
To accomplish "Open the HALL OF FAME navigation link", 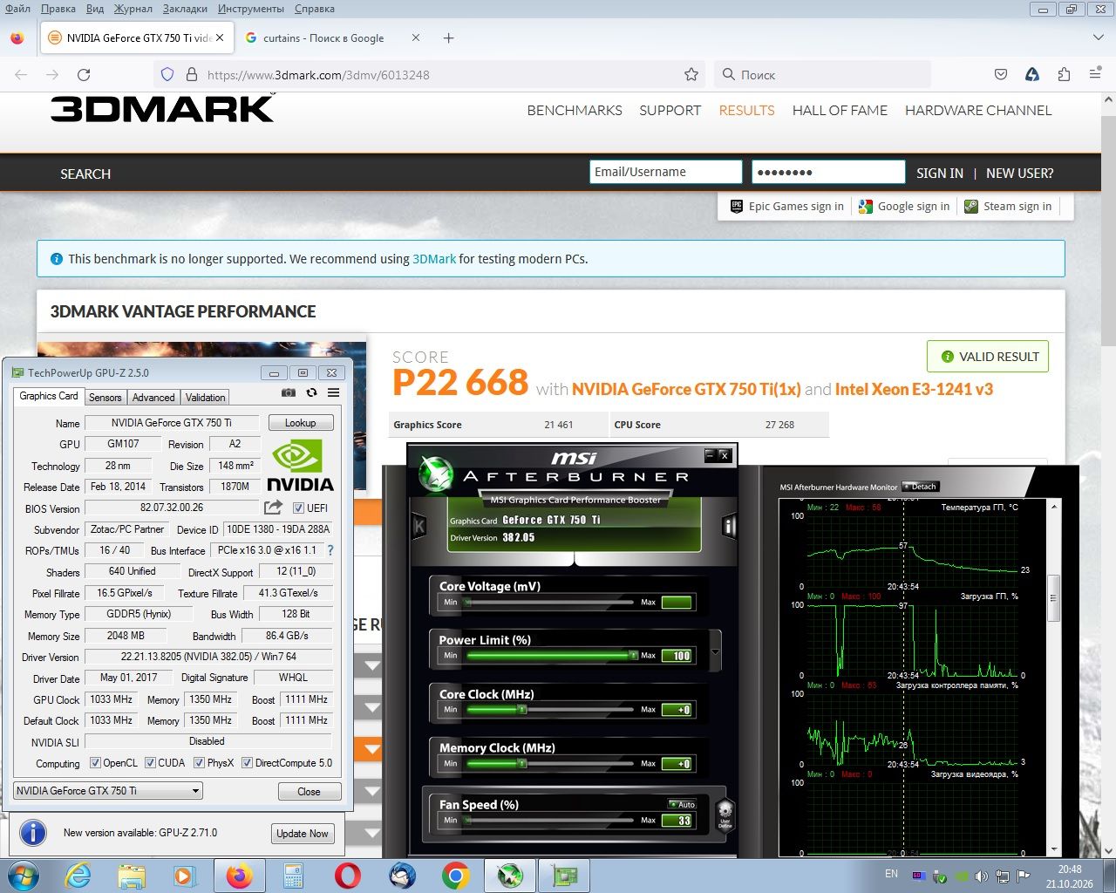I will [x=840, y=111].
